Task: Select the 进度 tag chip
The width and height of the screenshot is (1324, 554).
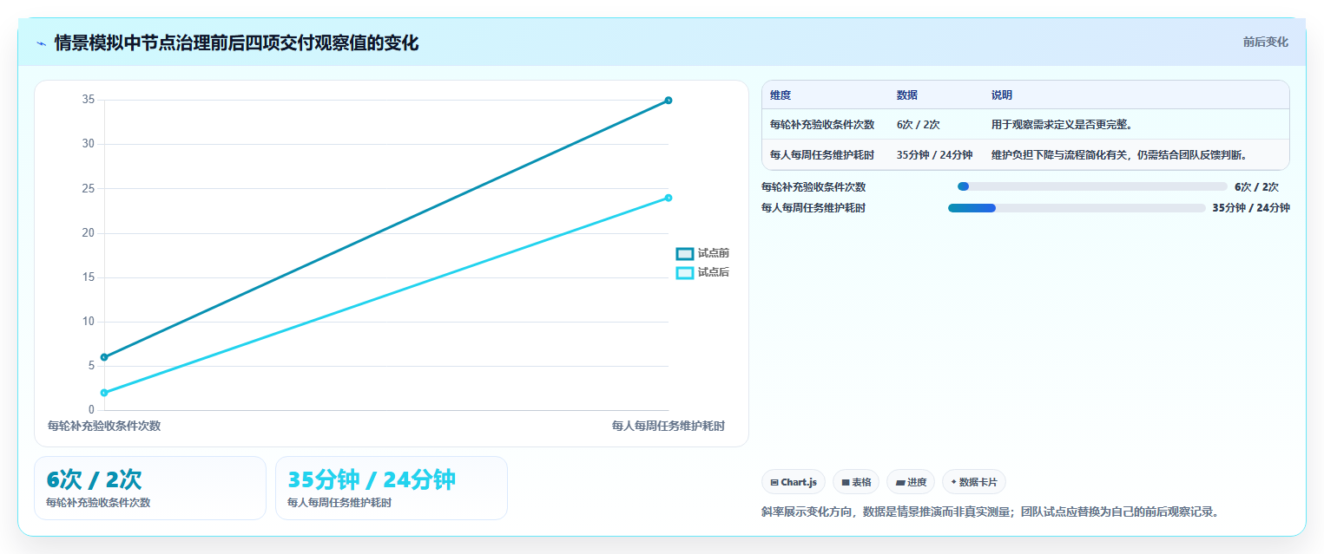Action: click(911, 482)
